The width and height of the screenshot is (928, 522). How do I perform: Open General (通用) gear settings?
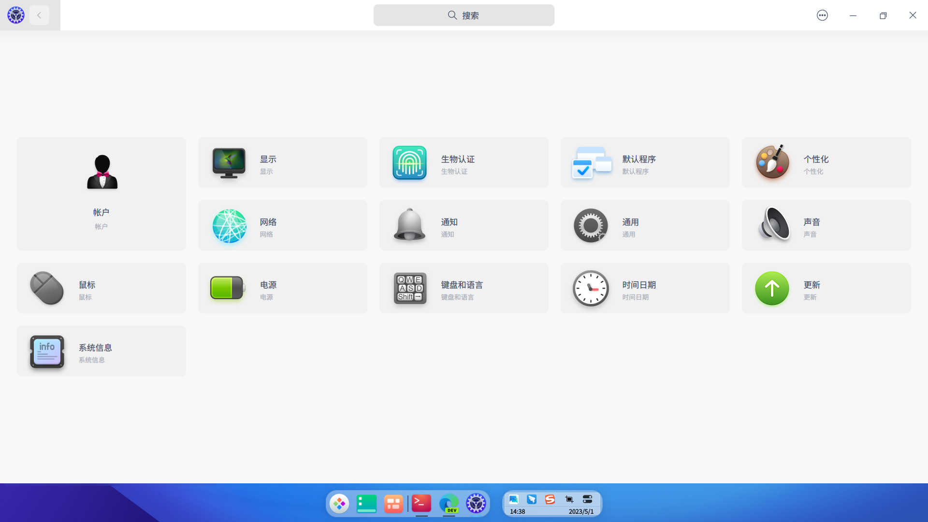pos(591,225)
